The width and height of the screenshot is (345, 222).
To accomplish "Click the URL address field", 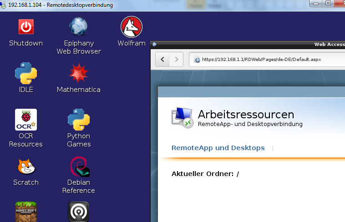I will click(x=267, y=60).
